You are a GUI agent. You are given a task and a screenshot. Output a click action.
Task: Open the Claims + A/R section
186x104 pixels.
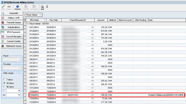[x=12, y=18]
